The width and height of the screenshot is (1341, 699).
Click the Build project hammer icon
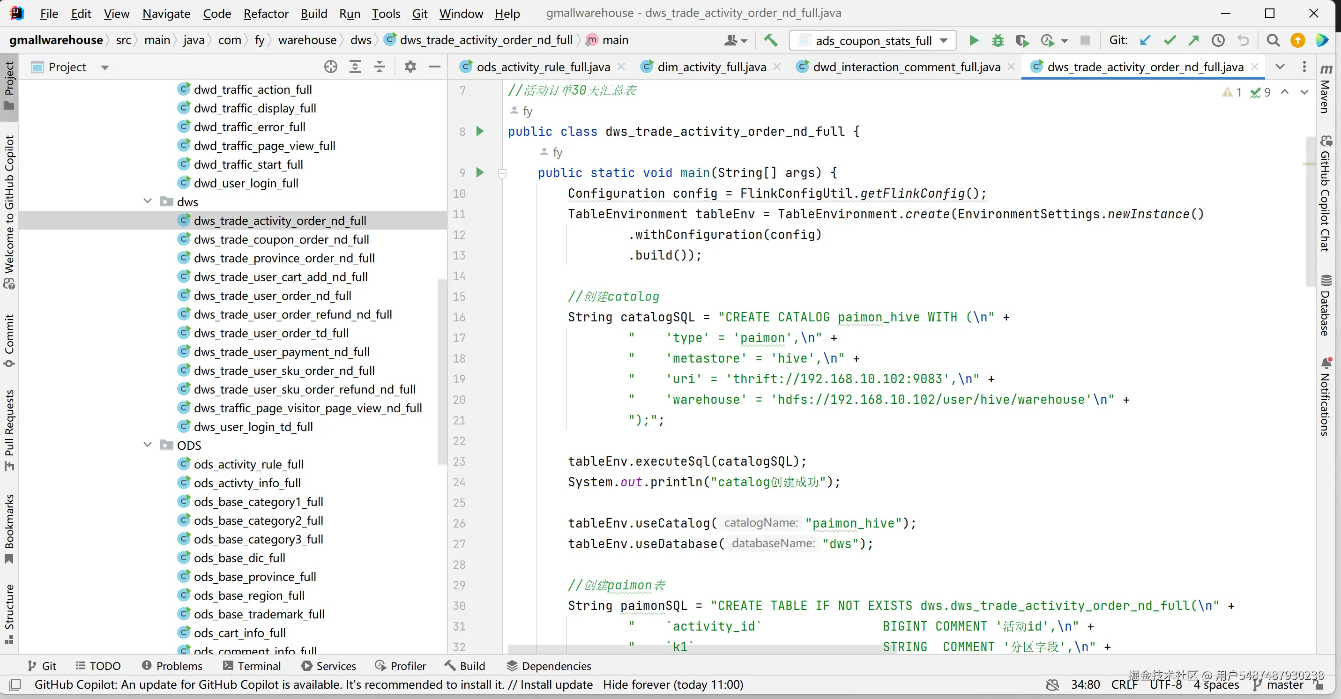(x=771, y=40)
